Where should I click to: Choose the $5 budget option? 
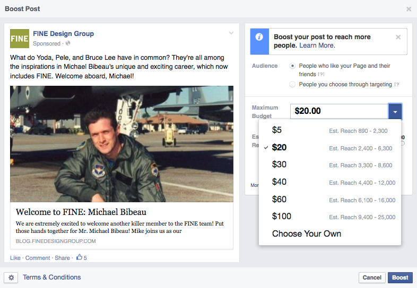tap(276, 130)
